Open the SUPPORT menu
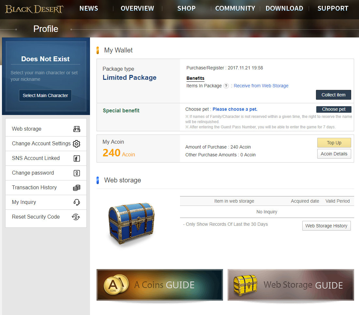Screen dimensions: 359x315 point(333,8)
